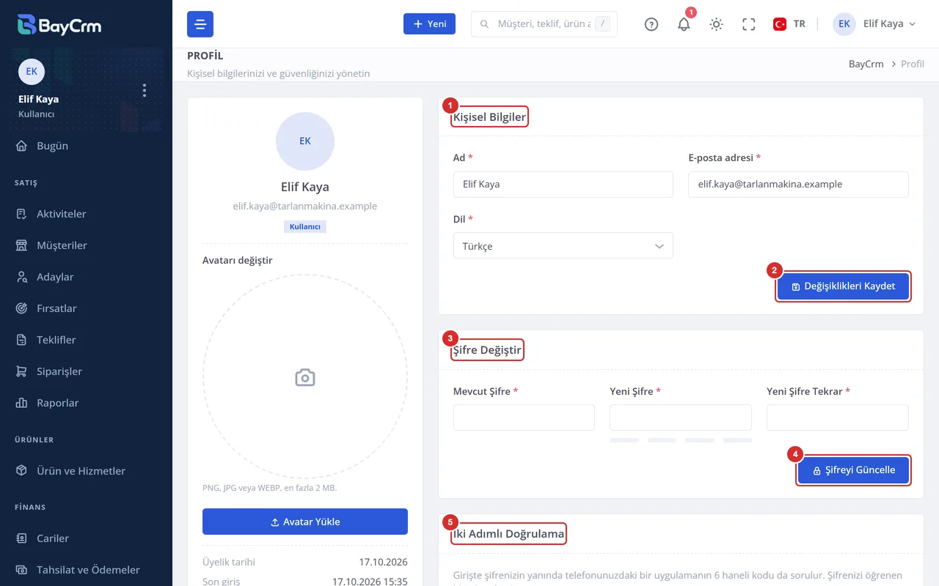Screen dimensions: 939x586
Task: Focus the Ad input field
Action: [563, 185]
